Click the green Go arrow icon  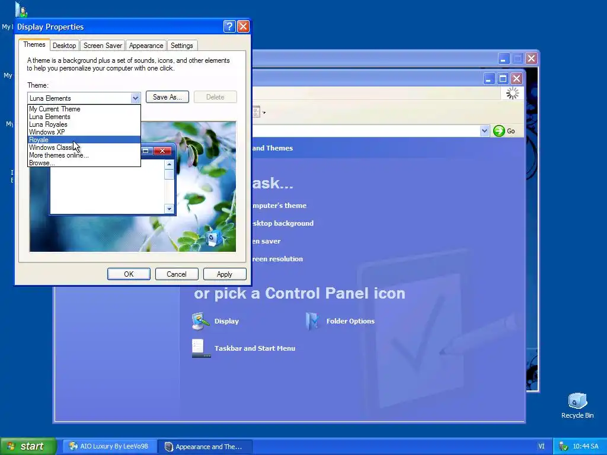[x=499, y=131]
